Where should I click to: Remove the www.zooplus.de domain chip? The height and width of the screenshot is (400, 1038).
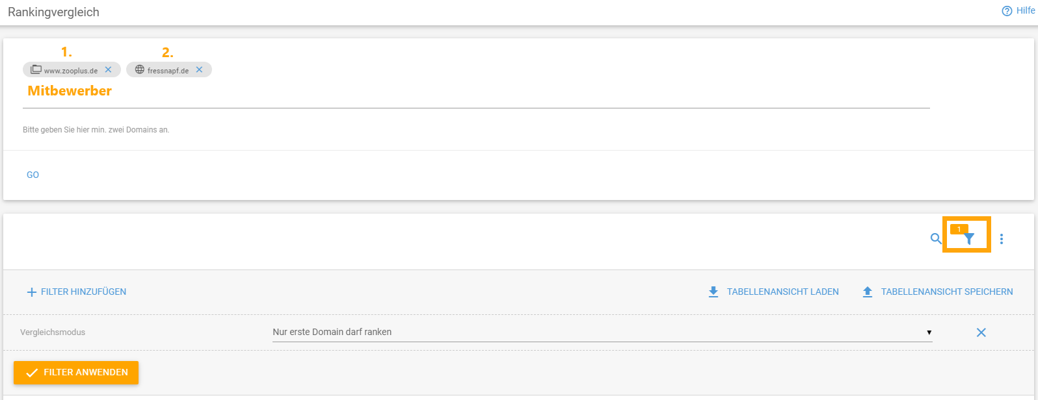(x=109, y=69)
